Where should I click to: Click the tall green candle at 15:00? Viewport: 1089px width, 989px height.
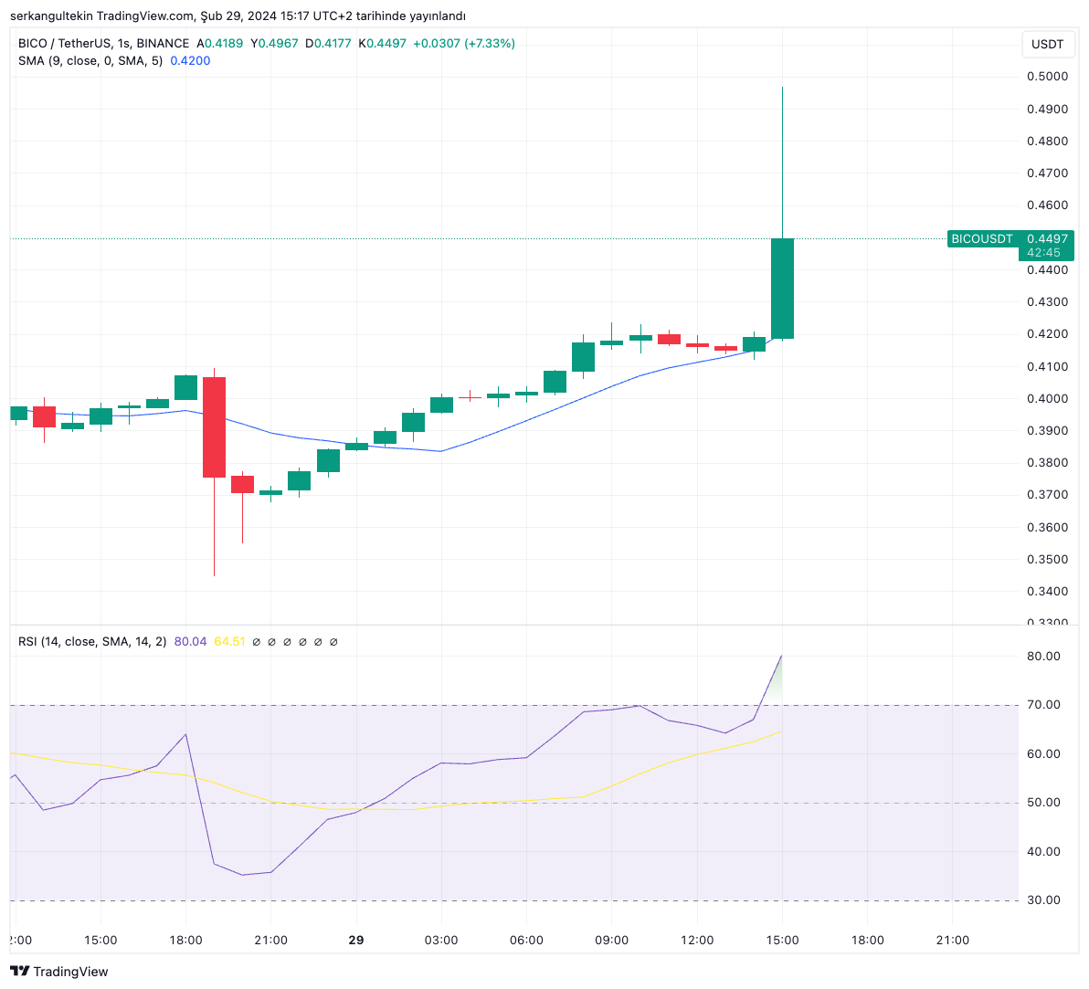(x=782, y=288)
